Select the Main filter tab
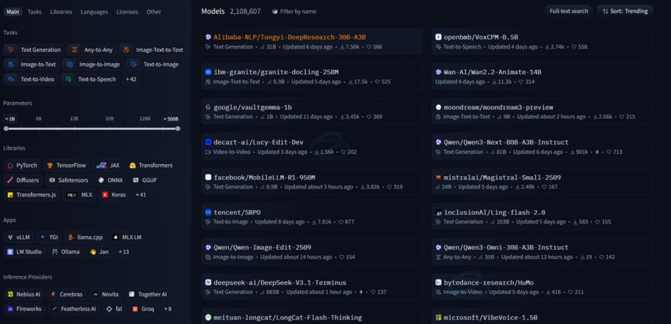Viewport: 671px width, 324px height. [12, 12]
